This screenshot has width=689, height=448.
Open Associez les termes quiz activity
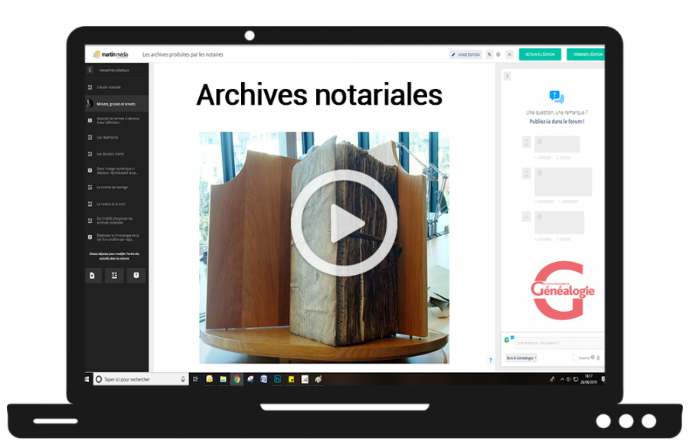pyautogui.click(x=118, y=120)
